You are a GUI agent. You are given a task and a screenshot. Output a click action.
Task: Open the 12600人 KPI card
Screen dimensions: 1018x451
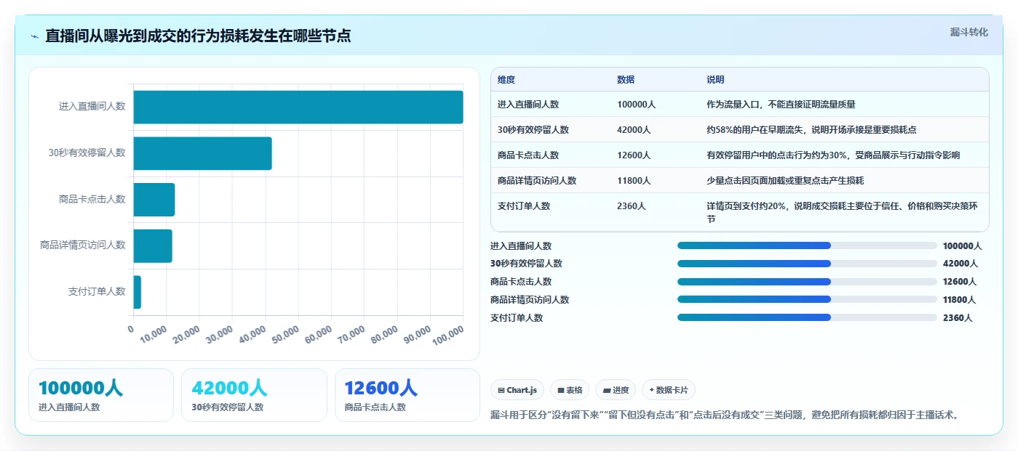pyautogui.click(x=407, y=395)
